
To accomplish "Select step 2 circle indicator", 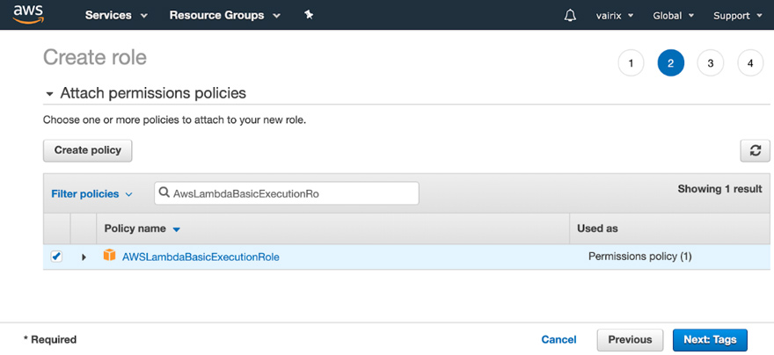I will tap(671, 63).
